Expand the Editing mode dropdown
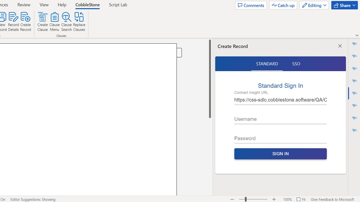 pos(314,5)
